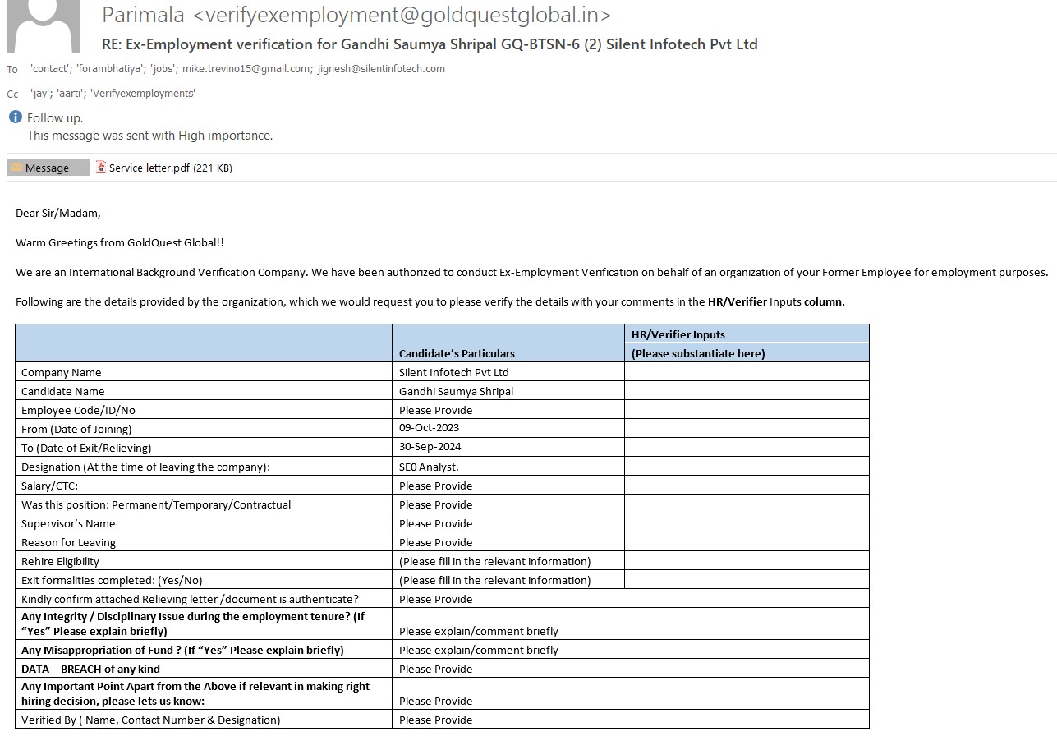1057x741 pixels.
Task: Click HR/Verifier input cell for Salary/CTC
Action: [746, 486]
